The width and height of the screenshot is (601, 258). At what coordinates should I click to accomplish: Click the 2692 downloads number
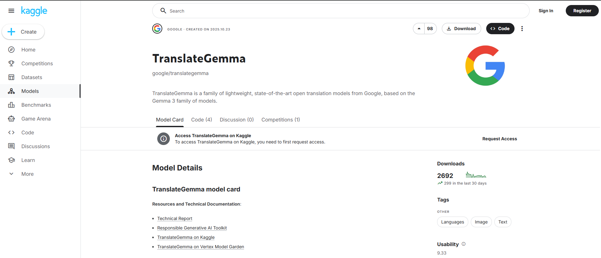tap(445, 176)
